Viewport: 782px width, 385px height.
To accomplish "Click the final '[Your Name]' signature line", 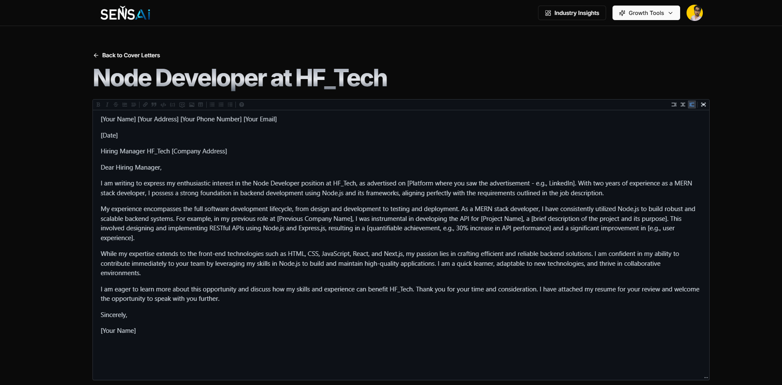I will pyautogui.click(x=118, y=331).
